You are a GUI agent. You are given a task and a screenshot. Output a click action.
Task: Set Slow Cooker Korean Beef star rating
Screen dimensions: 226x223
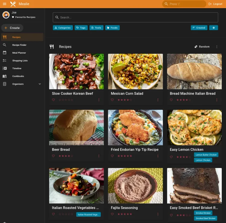(66, 100)
